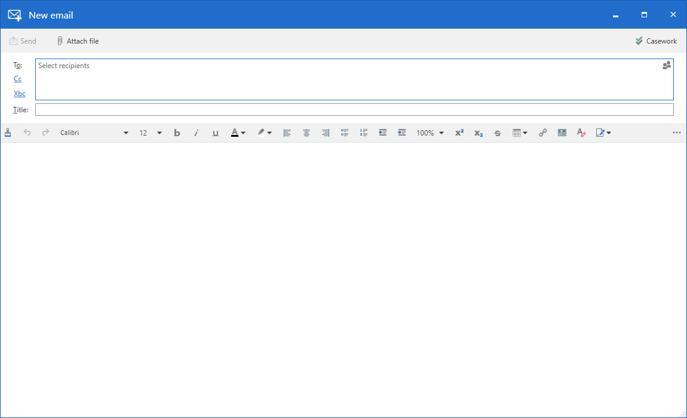The width and height of the screenshot is (687, 418).
Task: Open the font color picker
Action: (237, 132)
